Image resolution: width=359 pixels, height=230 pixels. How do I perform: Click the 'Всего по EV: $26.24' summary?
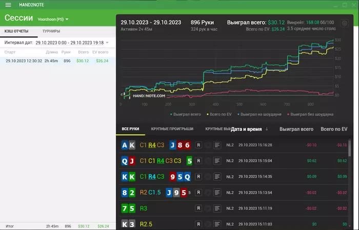pos(265,29)
